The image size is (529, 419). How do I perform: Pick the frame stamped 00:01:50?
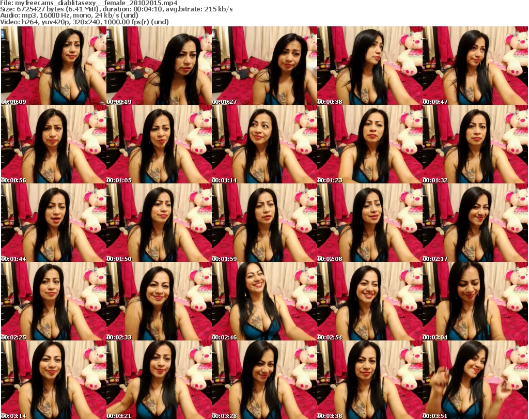pos(159,223)
